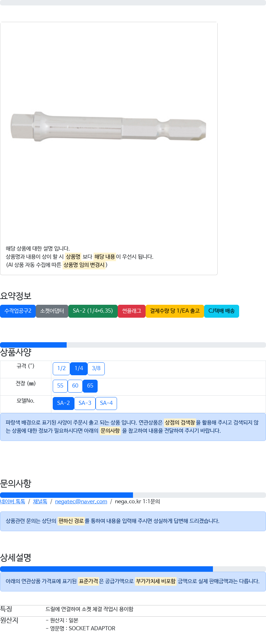
Task: Open the 채널톡 link
Action: coord(40,502)
